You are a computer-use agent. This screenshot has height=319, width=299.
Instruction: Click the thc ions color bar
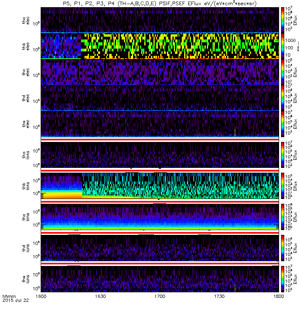coord(283,217)
